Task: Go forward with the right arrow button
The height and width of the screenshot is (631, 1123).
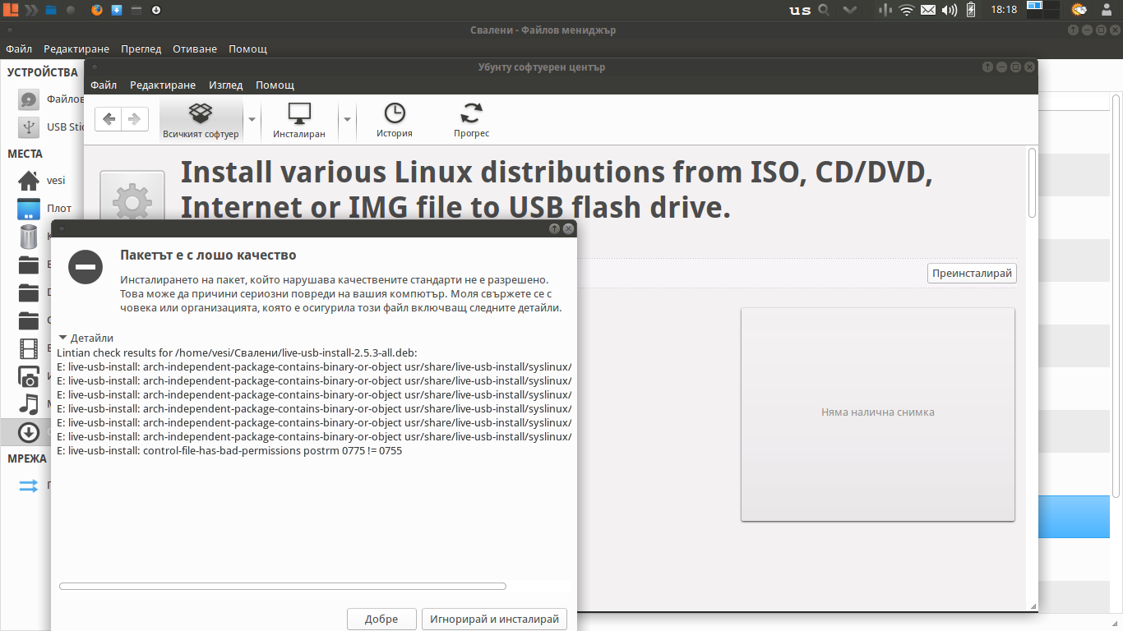Action: [135, 119]
